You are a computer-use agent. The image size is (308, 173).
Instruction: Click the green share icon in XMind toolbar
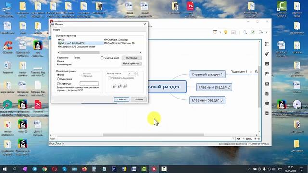coord(253,32)
